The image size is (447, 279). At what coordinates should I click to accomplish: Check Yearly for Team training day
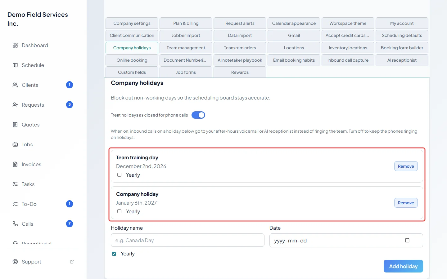click(119, 175)
